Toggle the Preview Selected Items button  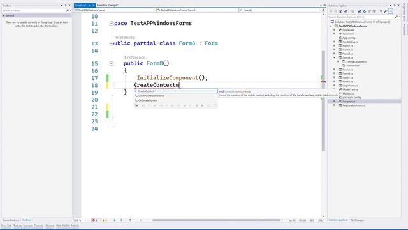[x=391, y=11]
